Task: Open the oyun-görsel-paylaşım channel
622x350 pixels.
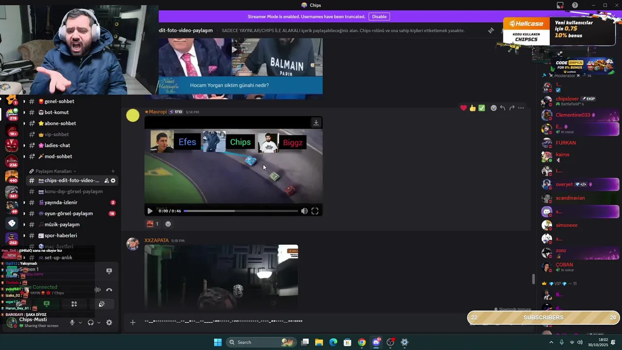Action: 72,213
